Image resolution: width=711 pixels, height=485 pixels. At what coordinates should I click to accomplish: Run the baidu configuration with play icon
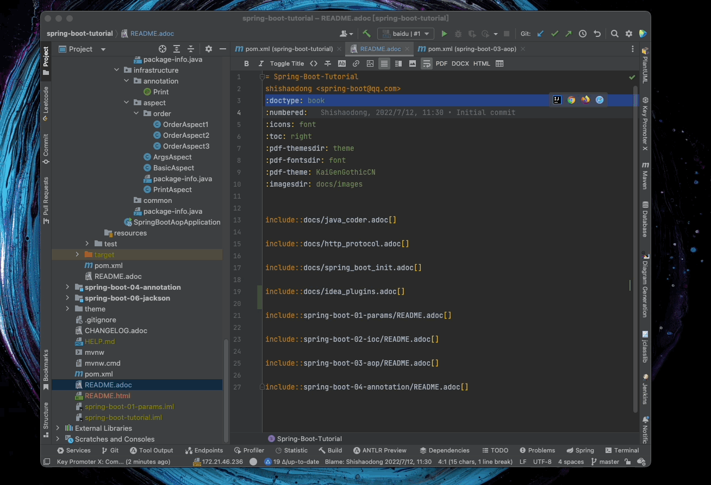pos(444,34)
